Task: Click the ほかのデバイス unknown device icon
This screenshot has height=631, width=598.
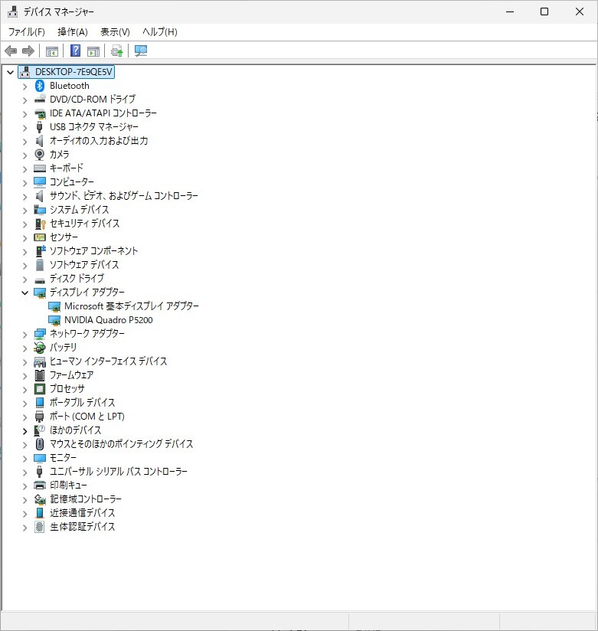Action: [40, 430]
